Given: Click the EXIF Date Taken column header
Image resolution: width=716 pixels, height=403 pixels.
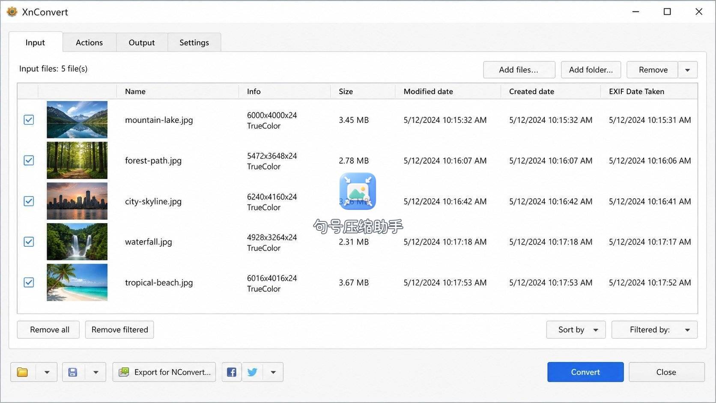Looking at the screenshot, I should (649, 92).
